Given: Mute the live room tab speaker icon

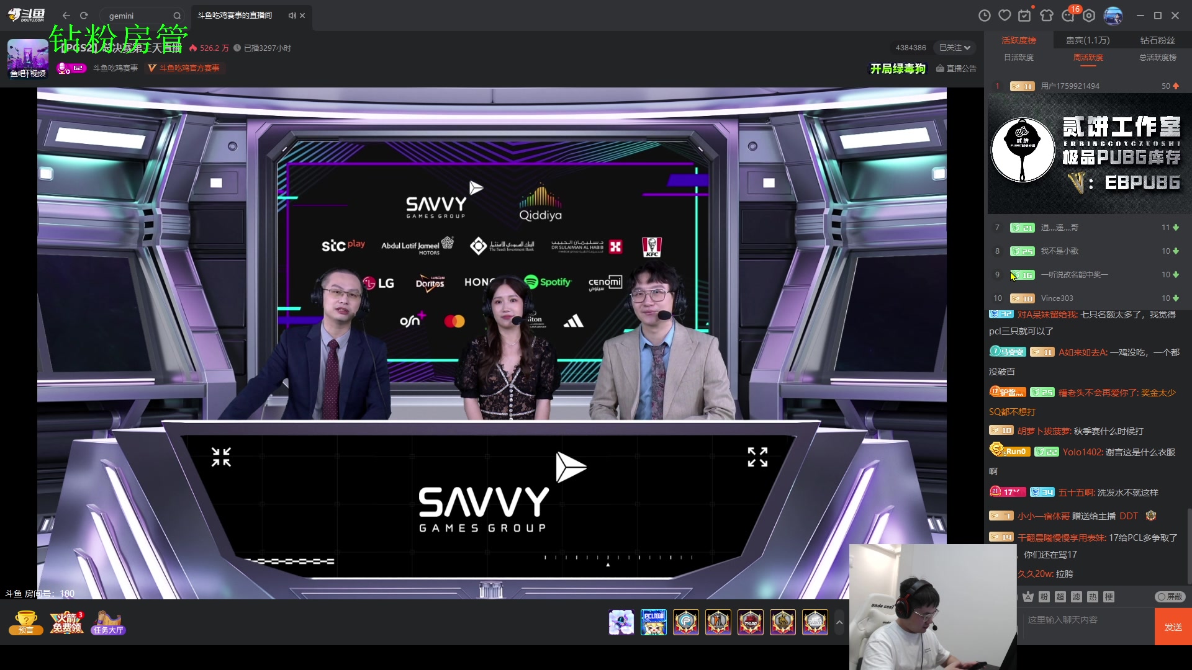Looking at the screenshot, I should click(x=292, y=16).
